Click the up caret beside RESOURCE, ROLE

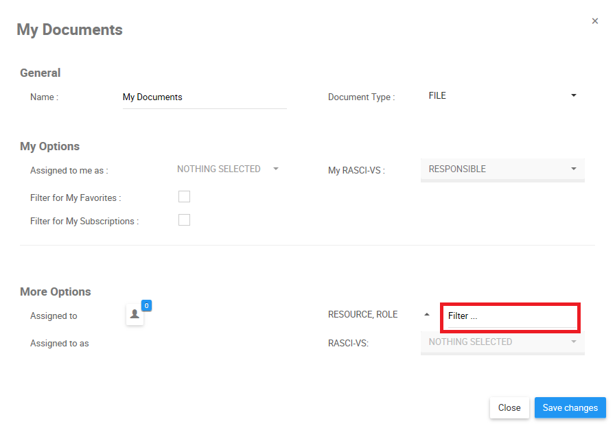pyautogui.click(x=427, y=315)
